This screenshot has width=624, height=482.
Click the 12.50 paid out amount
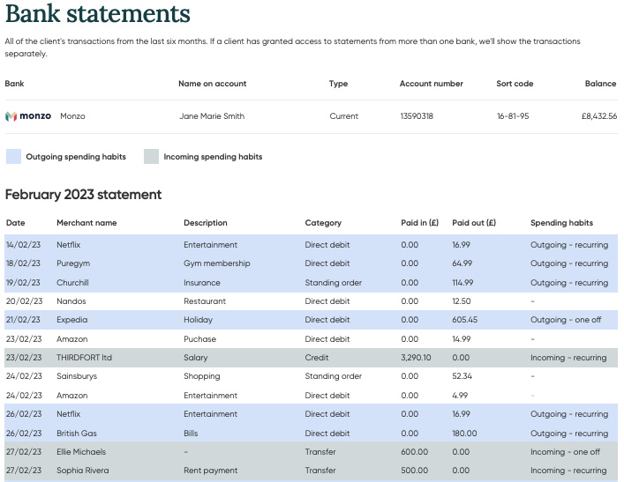[x=462, y=301]
